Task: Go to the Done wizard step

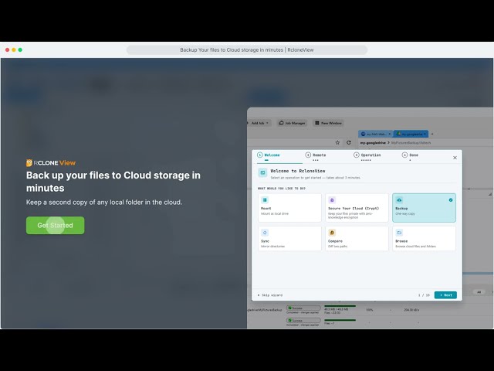Action: [410, 155]
